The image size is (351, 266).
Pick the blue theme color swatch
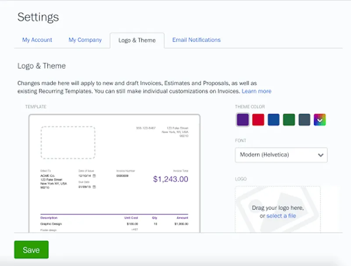click(x=274, y=119)
